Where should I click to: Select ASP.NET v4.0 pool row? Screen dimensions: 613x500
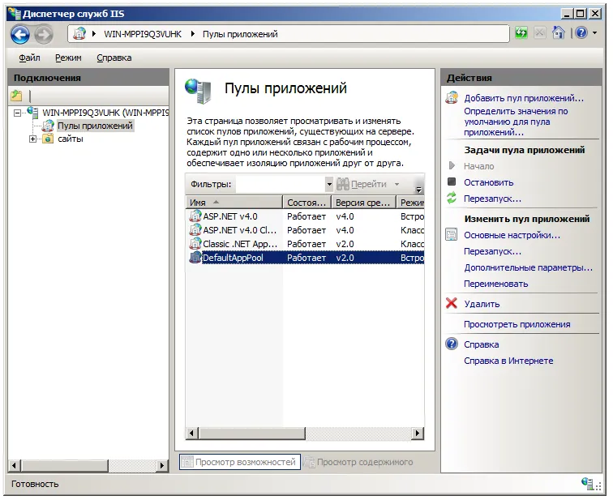coord(306,216)
